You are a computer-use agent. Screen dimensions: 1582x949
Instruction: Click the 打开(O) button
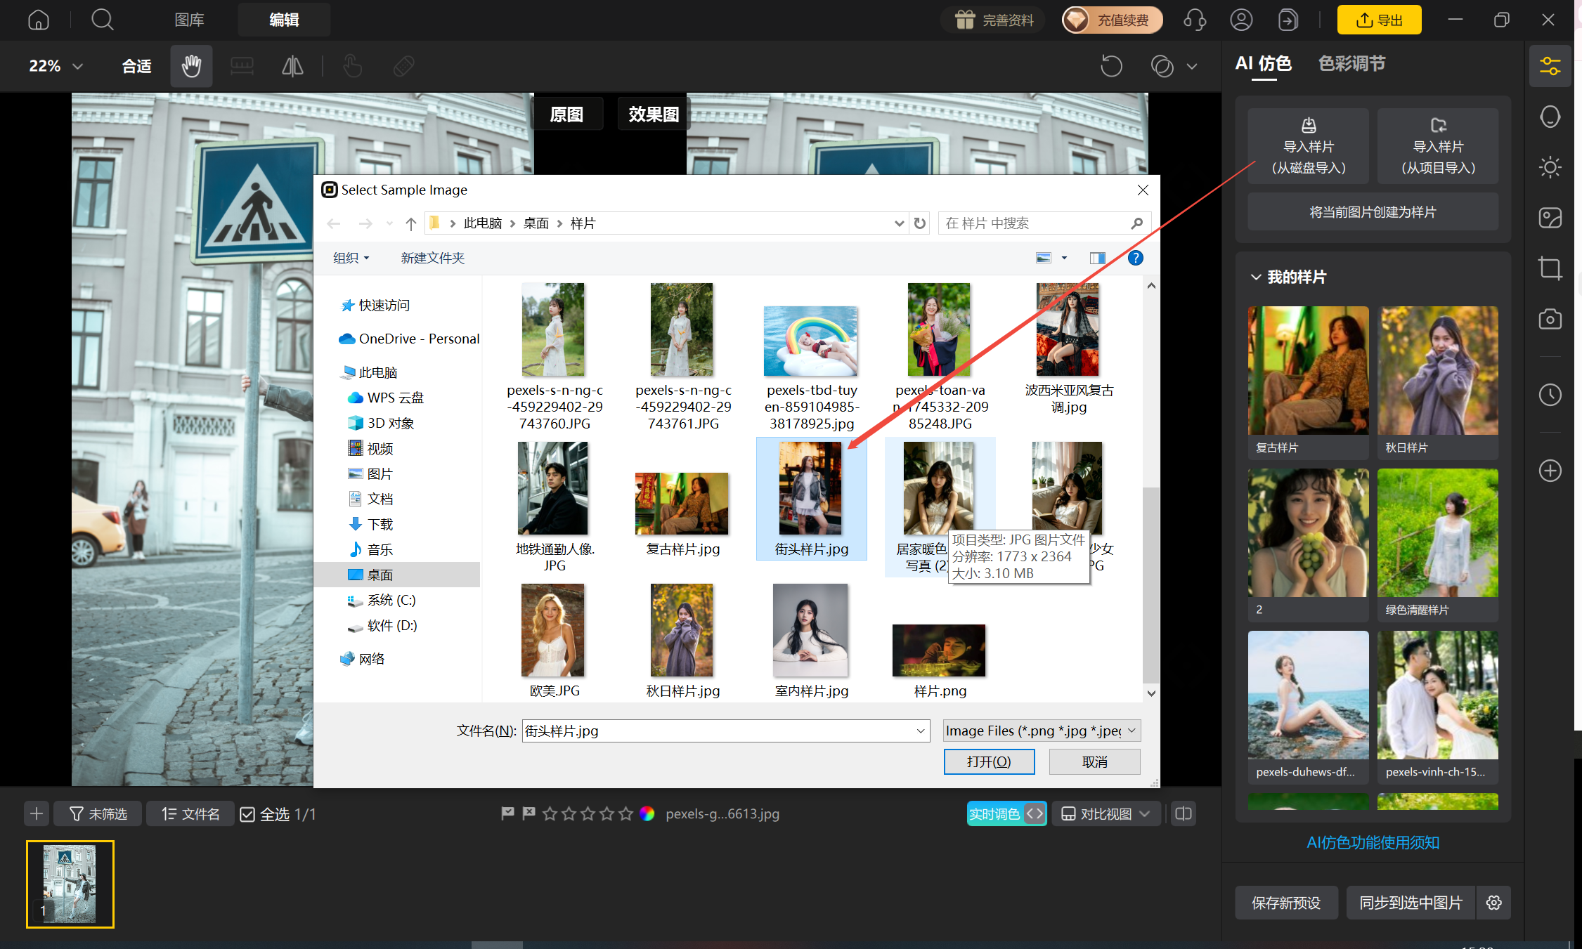coord(989,761)
